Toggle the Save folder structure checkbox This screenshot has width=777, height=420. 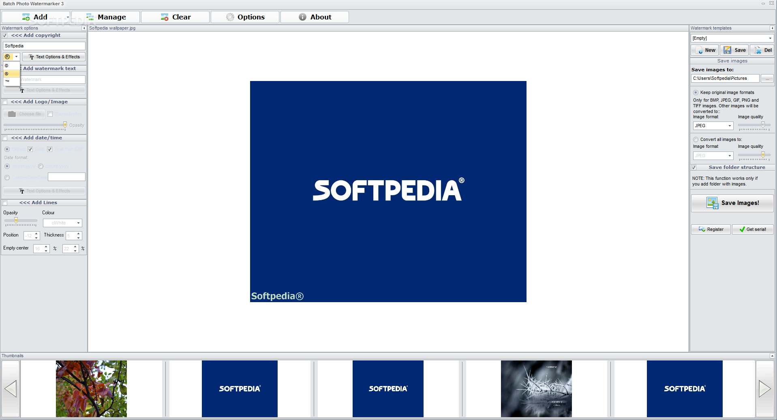pos(694,168)
